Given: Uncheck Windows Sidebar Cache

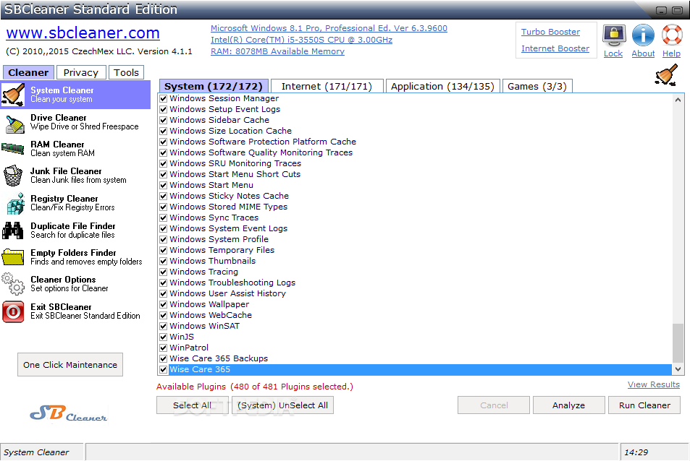Looking at the screenshot, I should [x=163, y=120].
